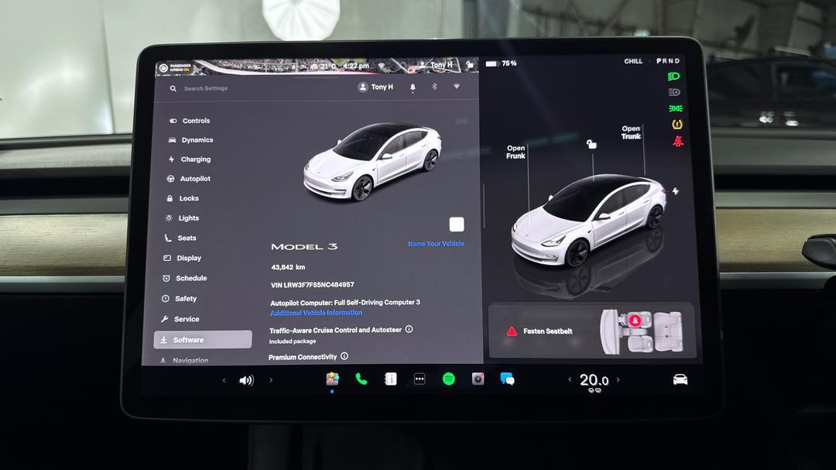Tap the status bar padlock icon
This screenshot has height=470, width=836.
click(470, 64)
